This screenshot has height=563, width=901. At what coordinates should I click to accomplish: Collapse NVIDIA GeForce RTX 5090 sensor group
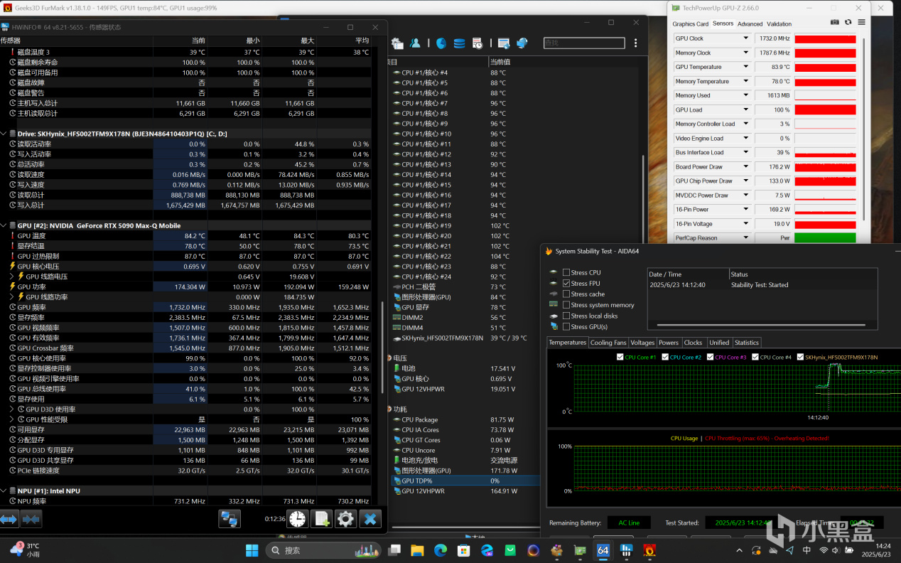4,225
